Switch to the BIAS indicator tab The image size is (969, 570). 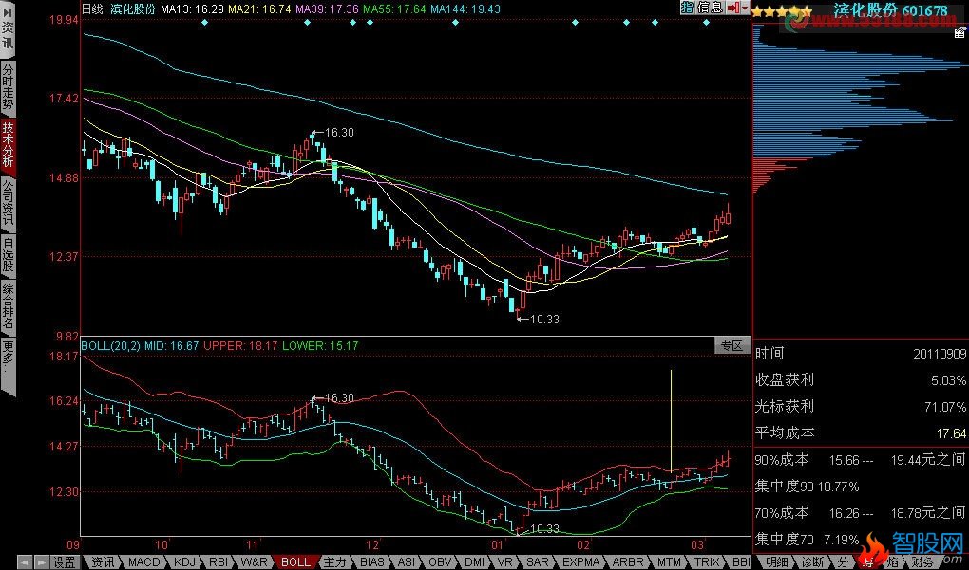[x=372, y=562]
